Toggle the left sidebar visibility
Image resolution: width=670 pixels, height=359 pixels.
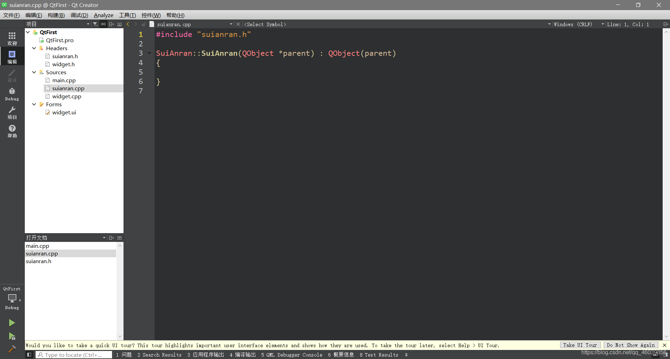29,355
